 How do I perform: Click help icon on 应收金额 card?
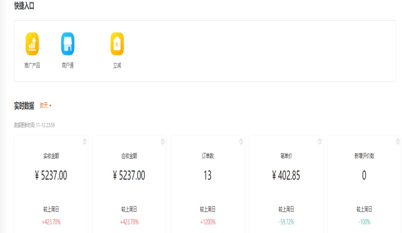click(x=163, y=142)
